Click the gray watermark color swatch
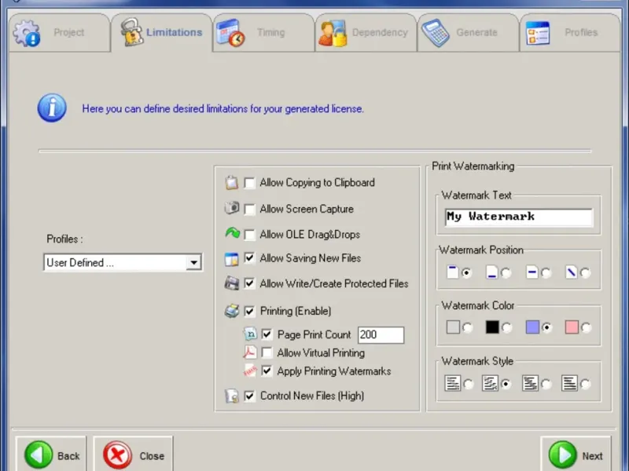629x471 pixels. (453, 327)
